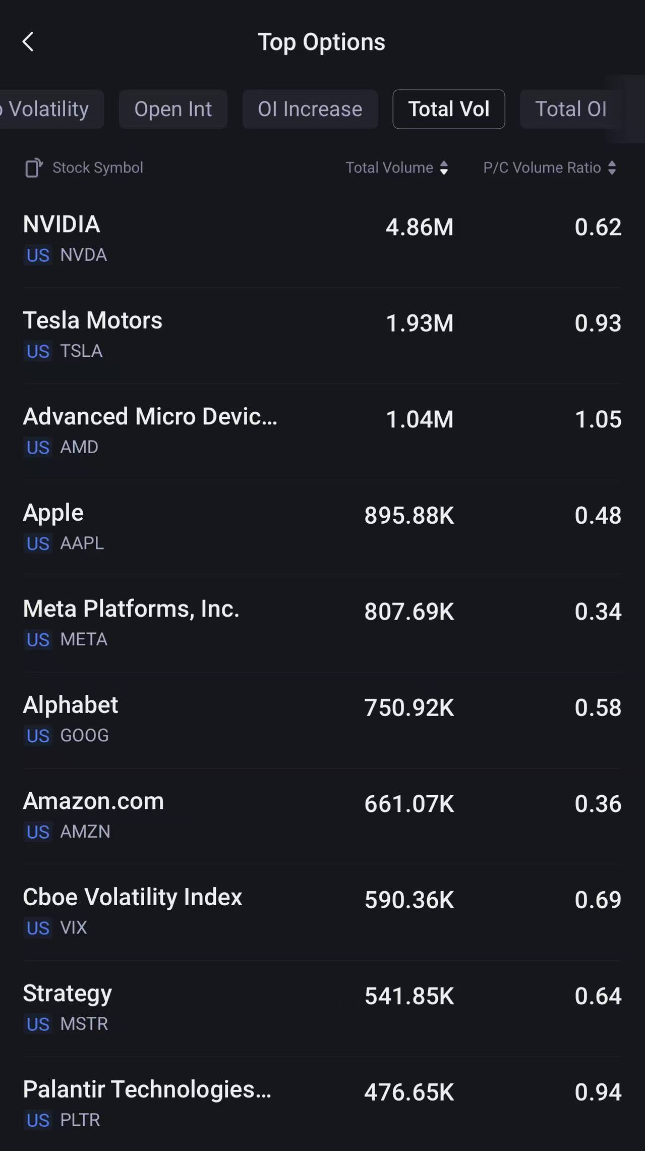
Task: Select the OI Increase tab
Action: click(310, 109)
